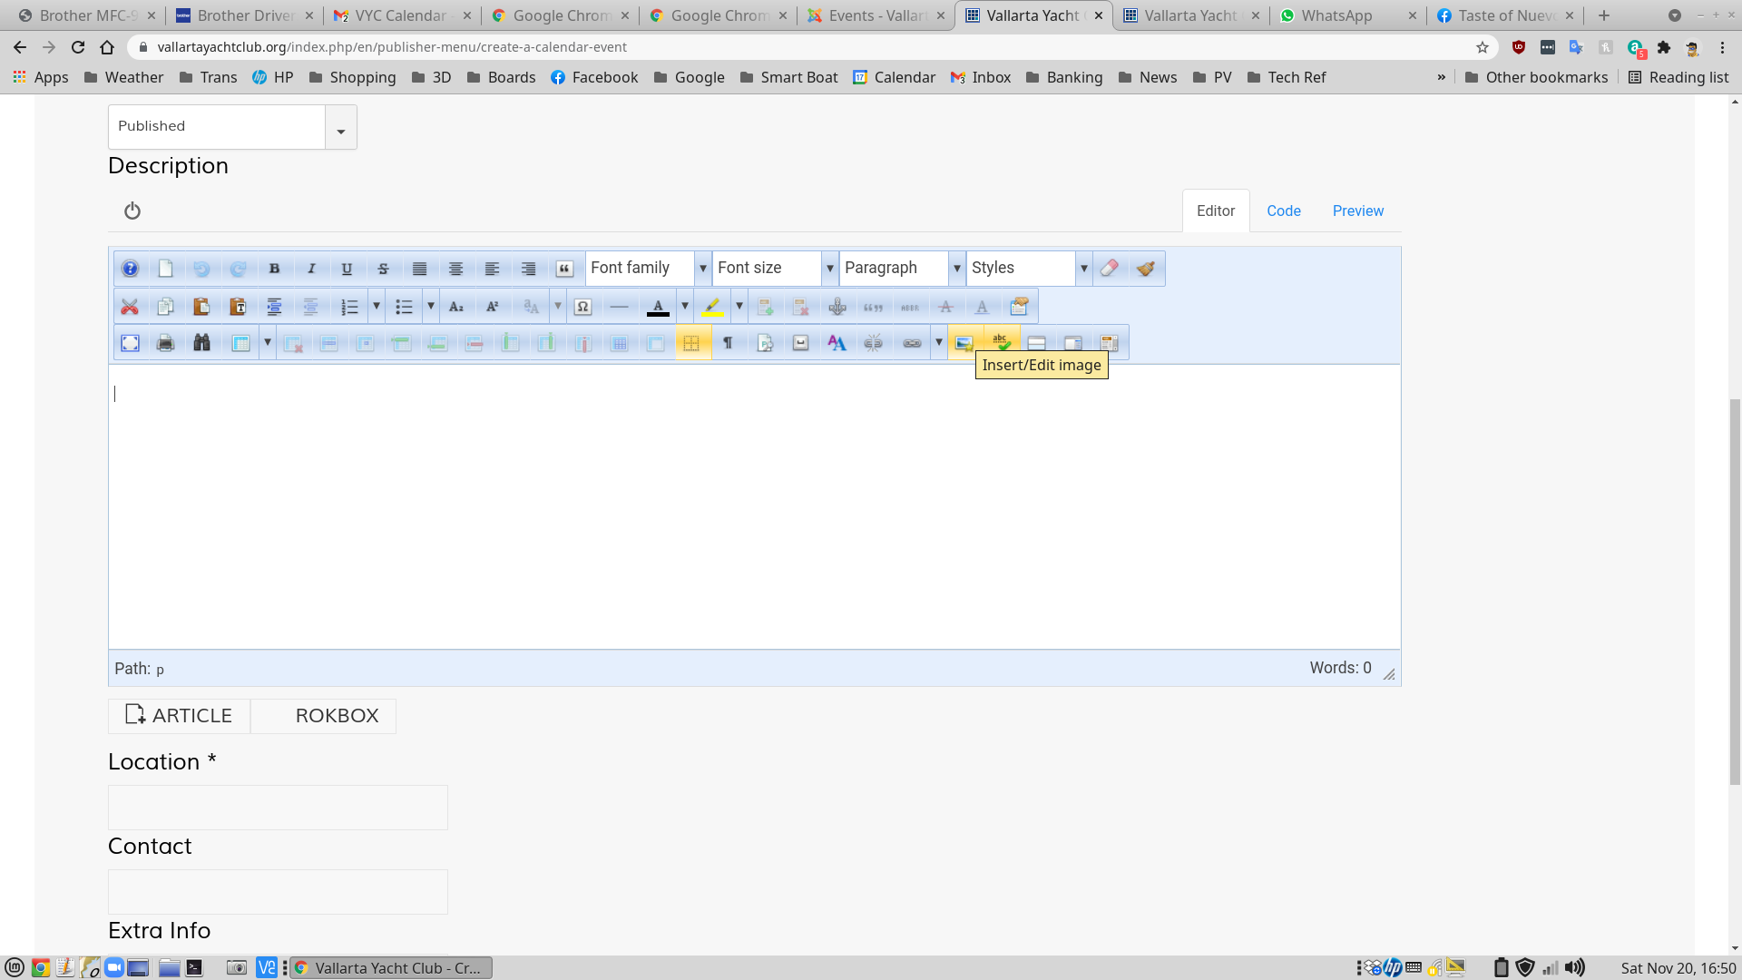
Task: Click the blockquote insert icon
Action: [x=564, y=267]
